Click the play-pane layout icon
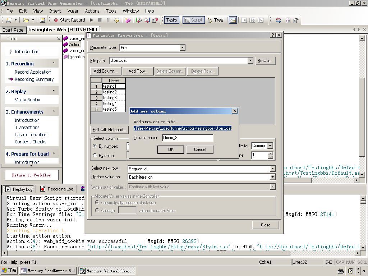368x276 pixels. [261, 20]
